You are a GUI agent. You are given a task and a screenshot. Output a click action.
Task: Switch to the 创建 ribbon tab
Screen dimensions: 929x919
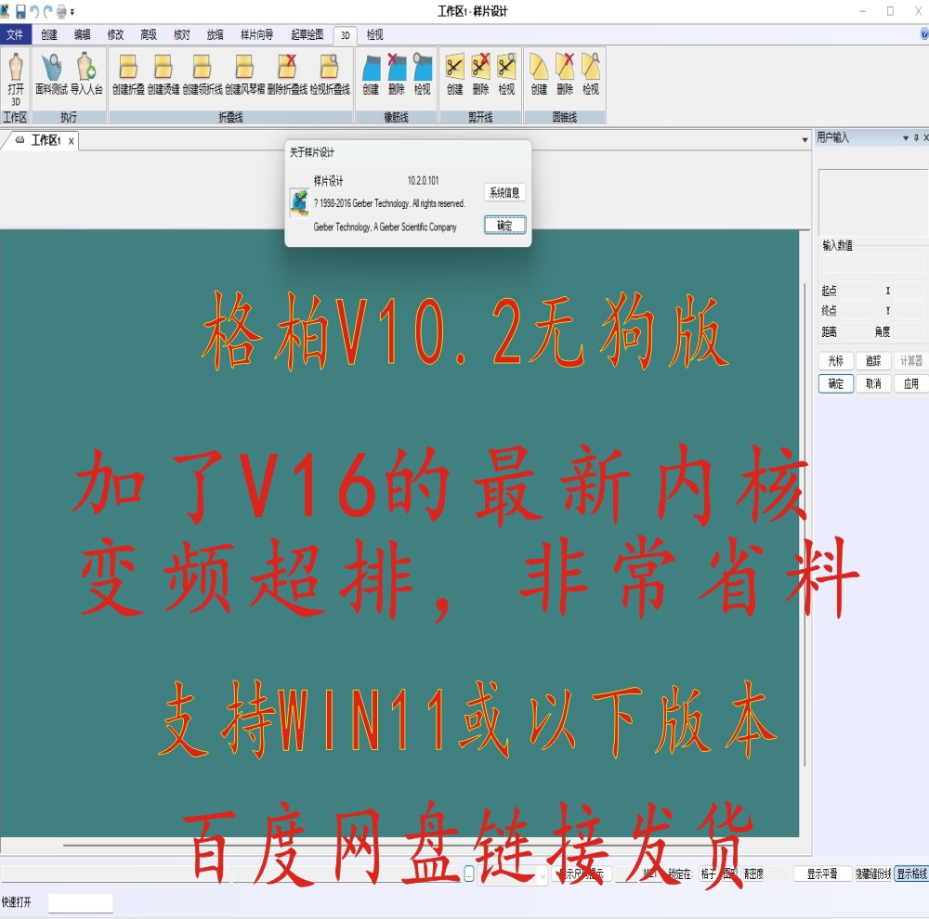[49, 35]
